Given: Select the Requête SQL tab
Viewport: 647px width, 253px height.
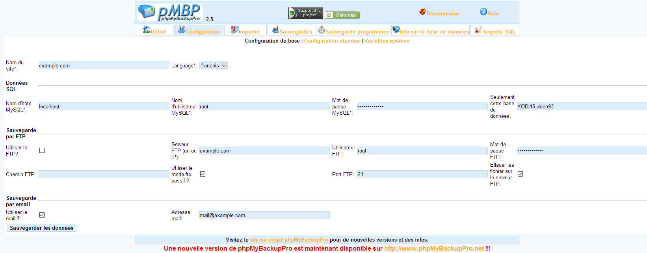Looking at the screenshot, I should [x=495, y=30].
